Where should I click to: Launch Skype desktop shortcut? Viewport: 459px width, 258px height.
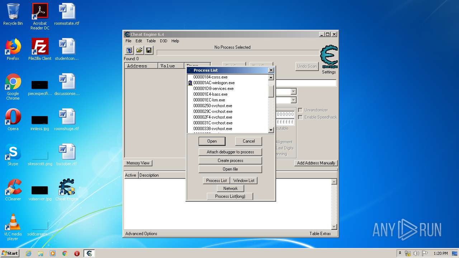pyautogui.click(x=13, y=155)
